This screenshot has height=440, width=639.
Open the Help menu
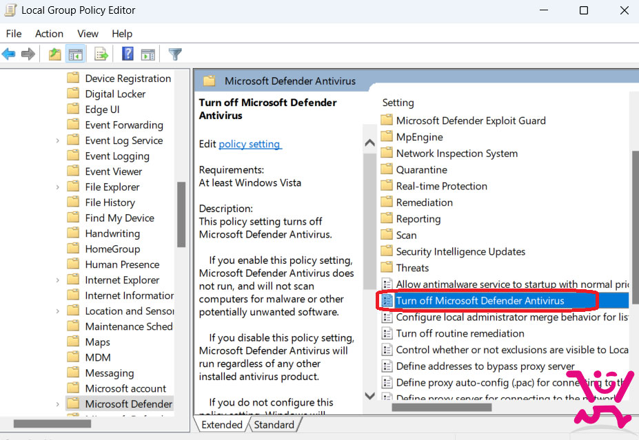(122, 33)
